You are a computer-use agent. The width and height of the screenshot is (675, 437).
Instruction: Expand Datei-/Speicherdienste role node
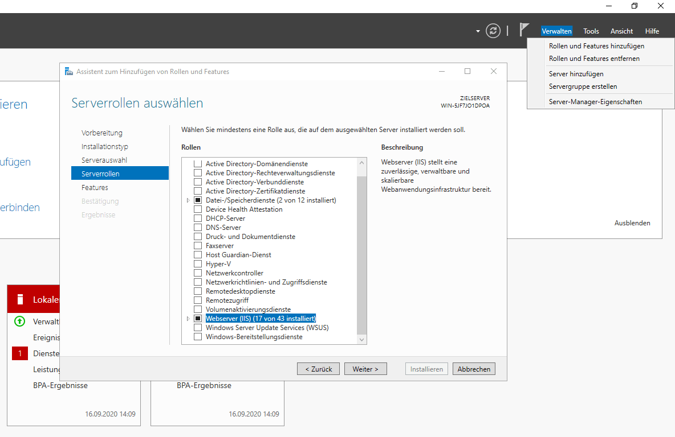pos(188,200)
